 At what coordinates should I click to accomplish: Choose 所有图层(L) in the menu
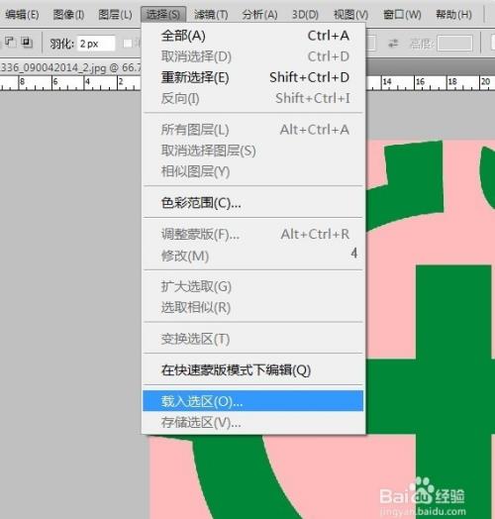coord(253,130)
